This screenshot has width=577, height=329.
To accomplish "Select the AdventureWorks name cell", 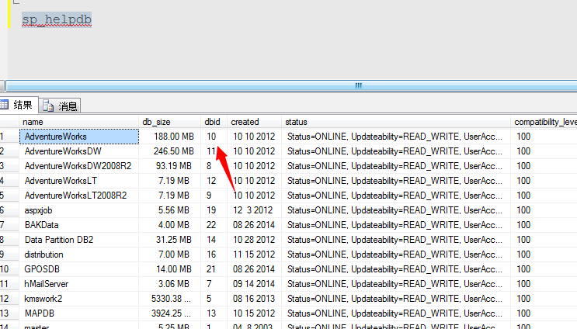I will (x=79, y=137).
